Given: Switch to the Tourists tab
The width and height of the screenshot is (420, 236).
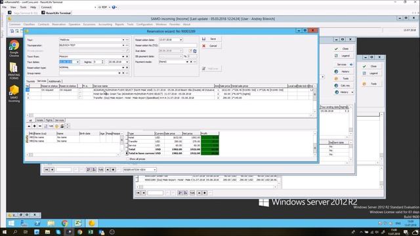Looking at the screenshot, I should tap(31, 81).
